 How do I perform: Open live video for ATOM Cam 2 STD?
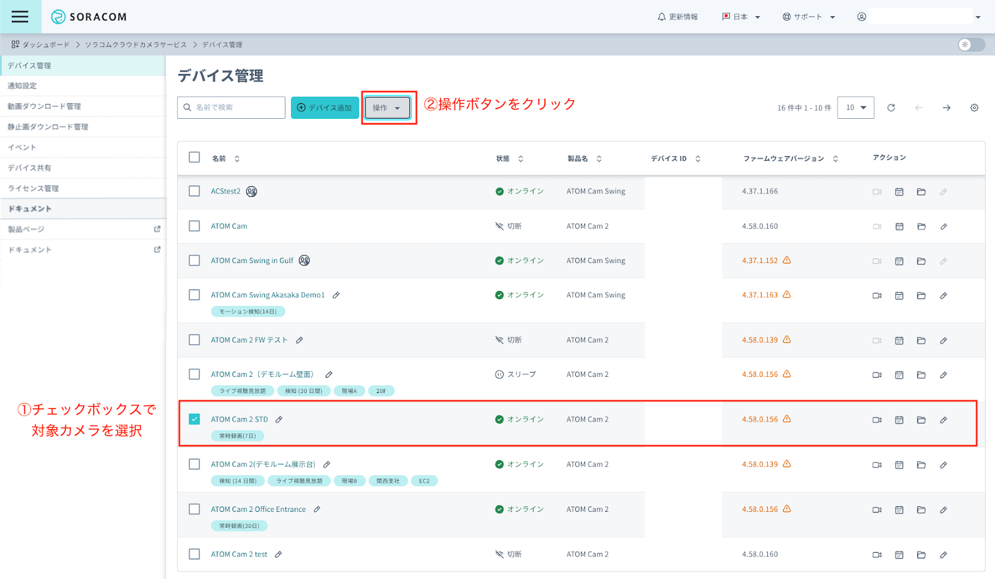[877, 420]
